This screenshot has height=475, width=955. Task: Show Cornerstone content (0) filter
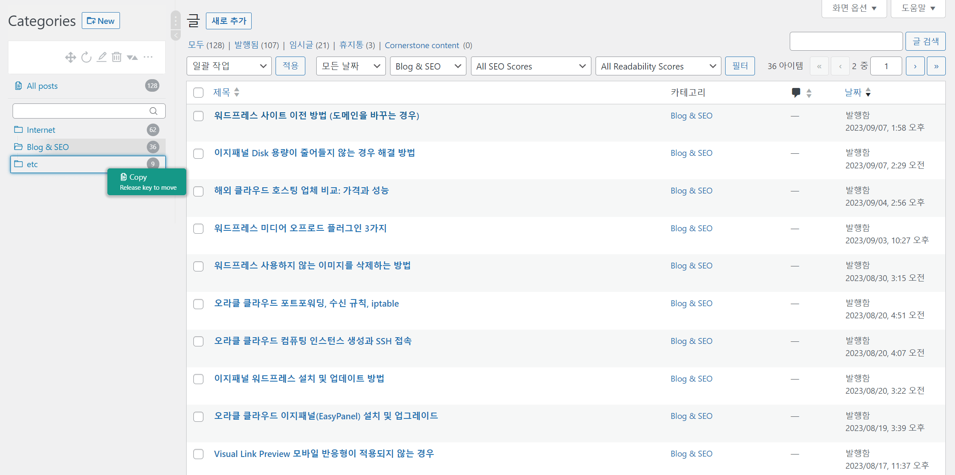click(428, 45)
